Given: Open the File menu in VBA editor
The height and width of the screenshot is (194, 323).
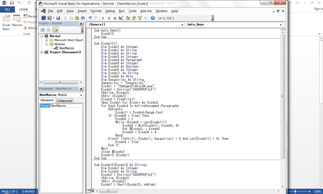Looking at the screenshot, I should (50, 11).
